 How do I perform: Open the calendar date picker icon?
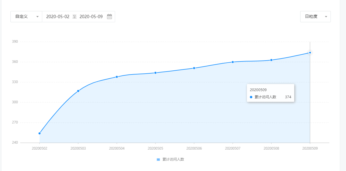coord(109,17)
